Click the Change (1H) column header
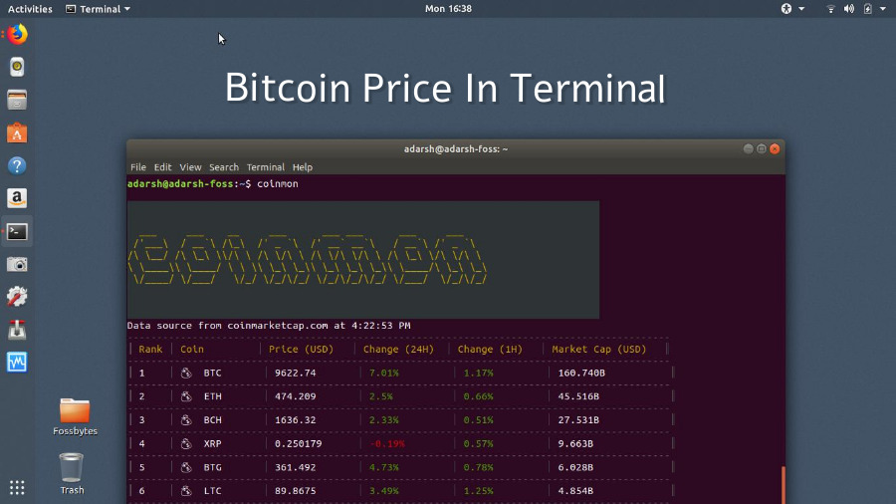 (490, 350)
